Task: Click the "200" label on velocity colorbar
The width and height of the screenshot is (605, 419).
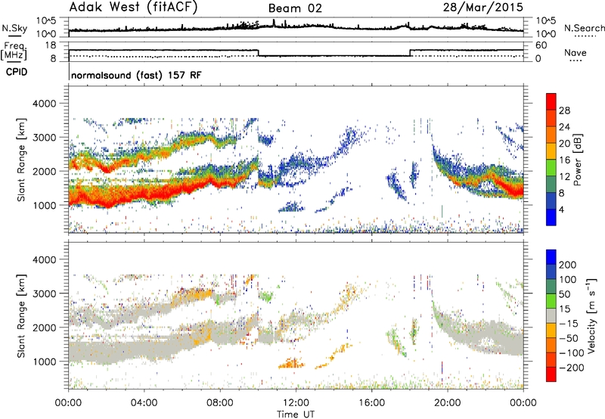Action: coord(568,265)
